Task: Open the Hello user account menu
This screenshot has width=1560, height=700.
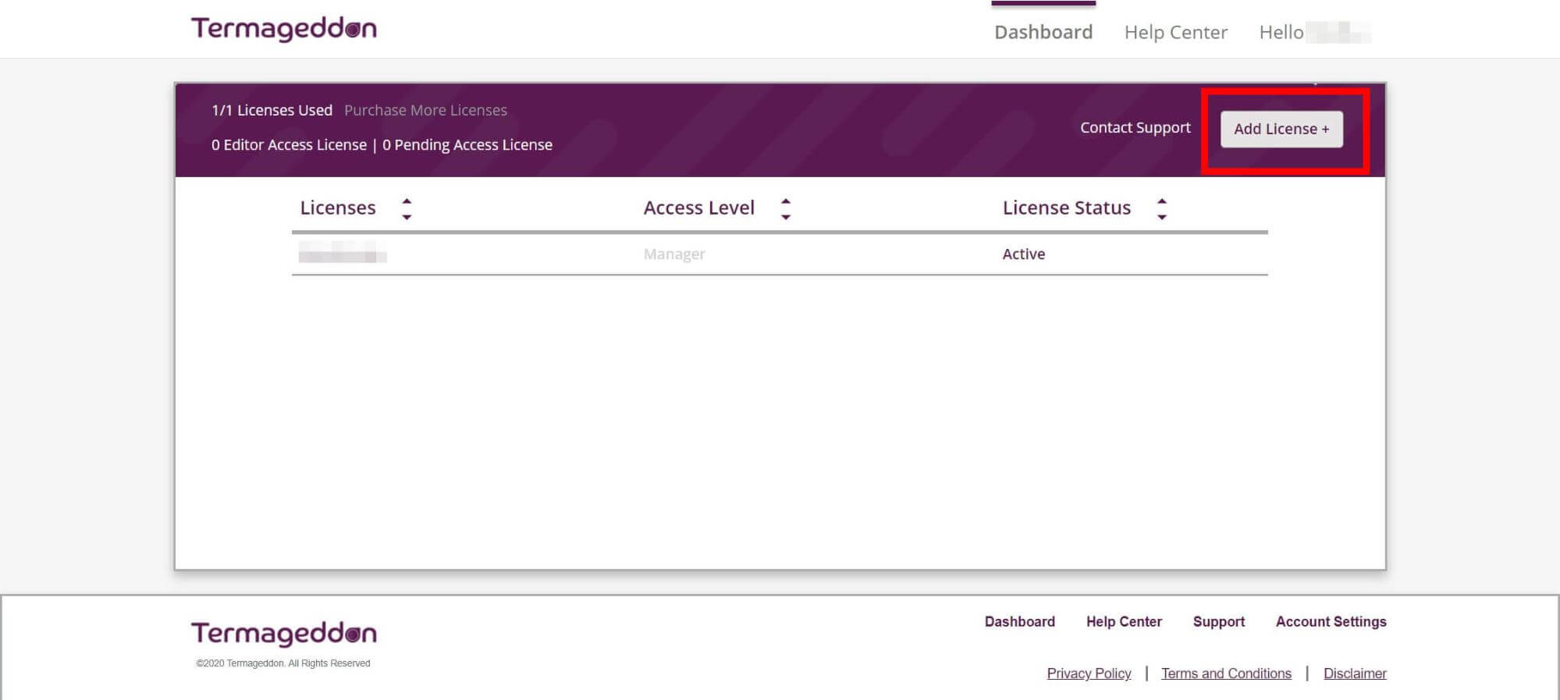Action: [1315, 32]
